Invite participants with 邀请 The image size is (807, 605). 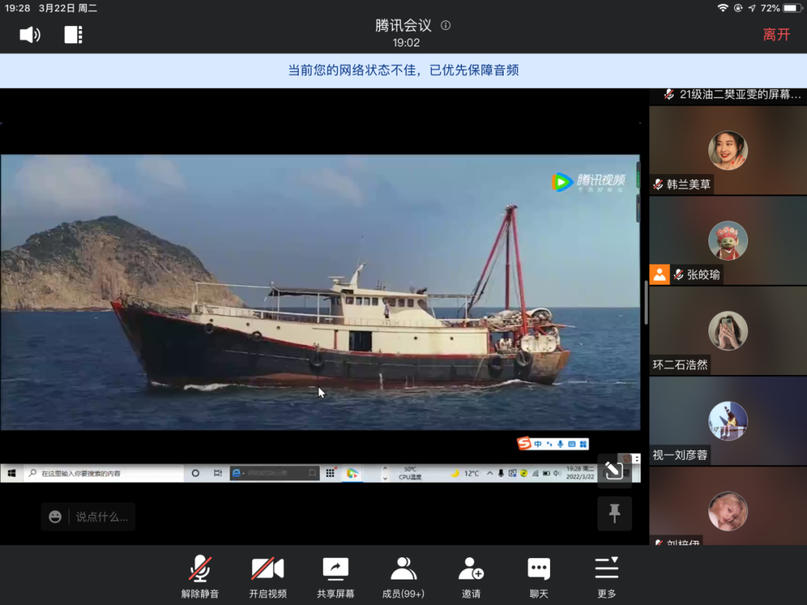tap(471, 577)
